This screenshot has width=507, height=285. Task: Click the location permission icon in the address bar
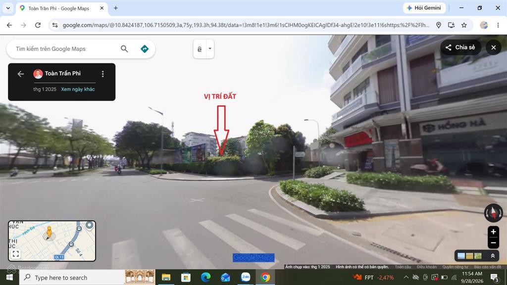tap(439, 25)
